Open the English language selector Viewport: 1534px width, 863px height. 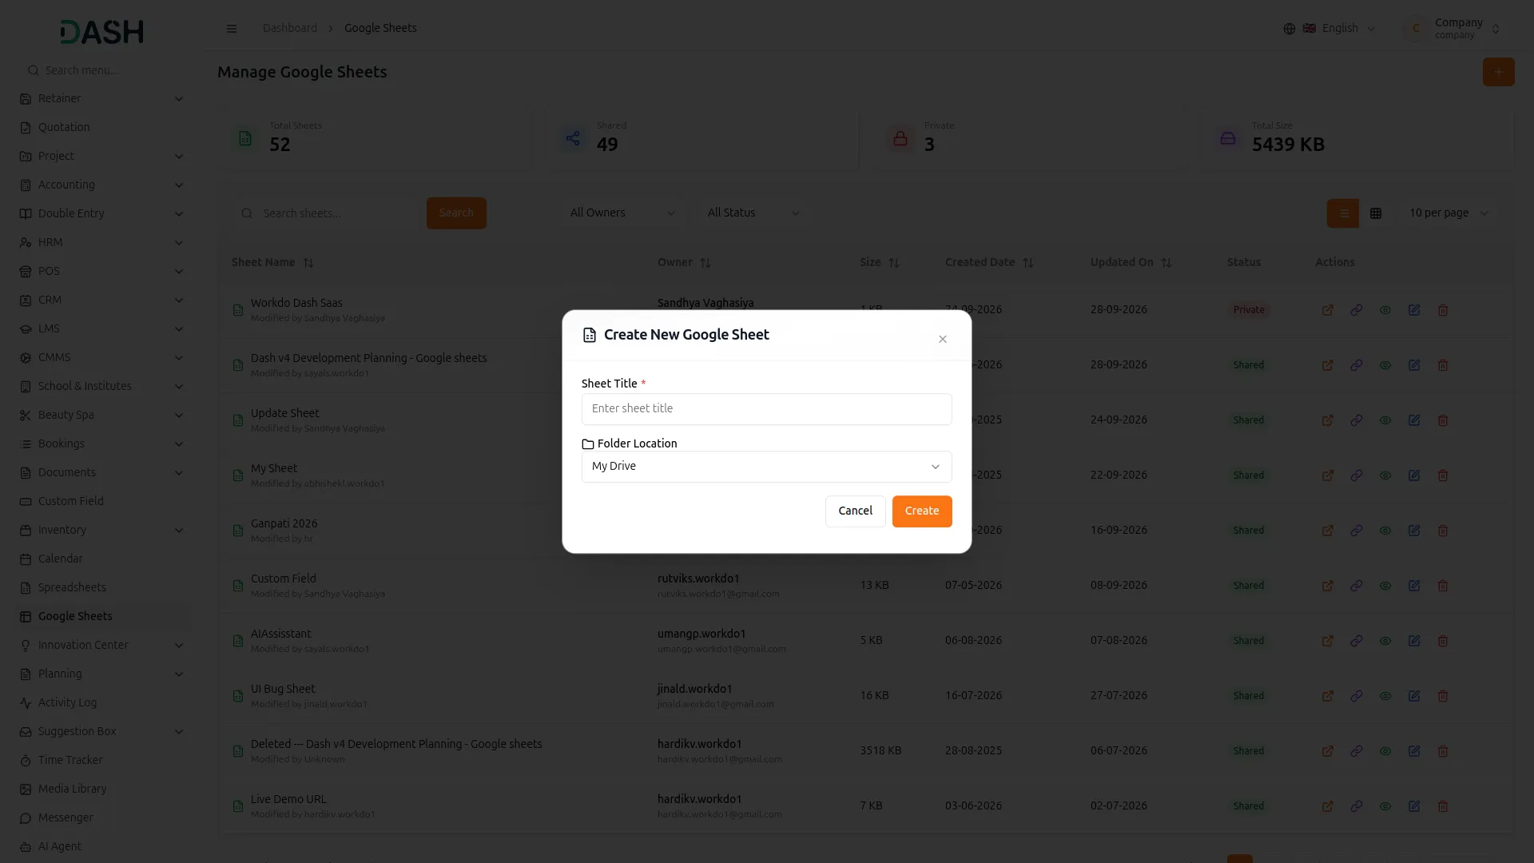click(x=1330, y=29)
